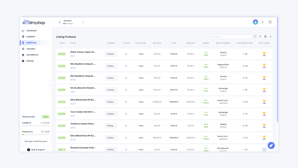Click the Settings gear icon

point(23,61)
